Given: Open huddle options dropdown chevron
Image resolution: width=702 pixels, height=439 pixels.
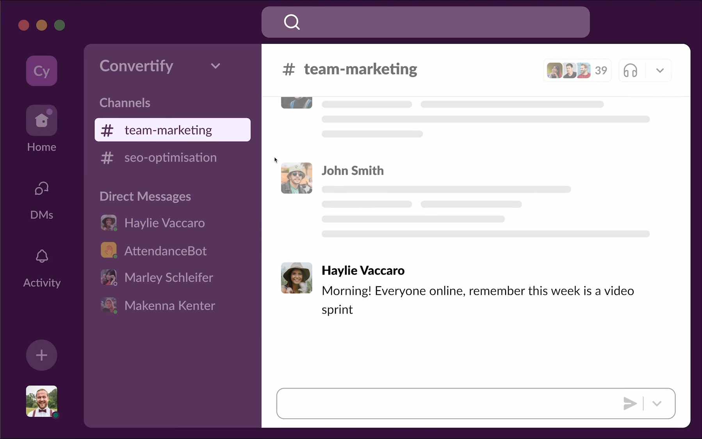Looking at the screenshot, I should (659, 71).
